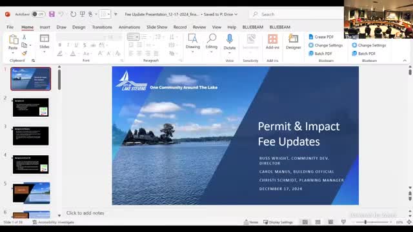Toggle the Notes pane button
The image size is (413, 232).
(251, 222)
